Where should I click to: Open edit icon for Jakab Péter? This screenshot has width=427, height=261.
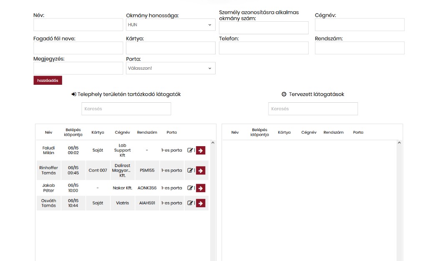coord(190,188)
